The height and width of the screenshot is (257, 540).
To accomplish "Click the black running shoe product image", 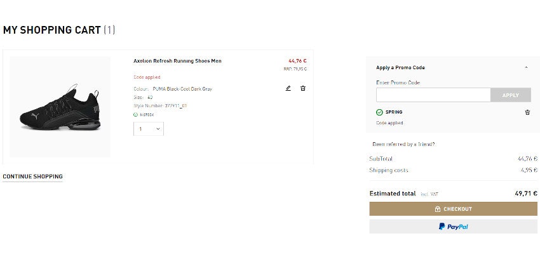I will click(60, 107).
